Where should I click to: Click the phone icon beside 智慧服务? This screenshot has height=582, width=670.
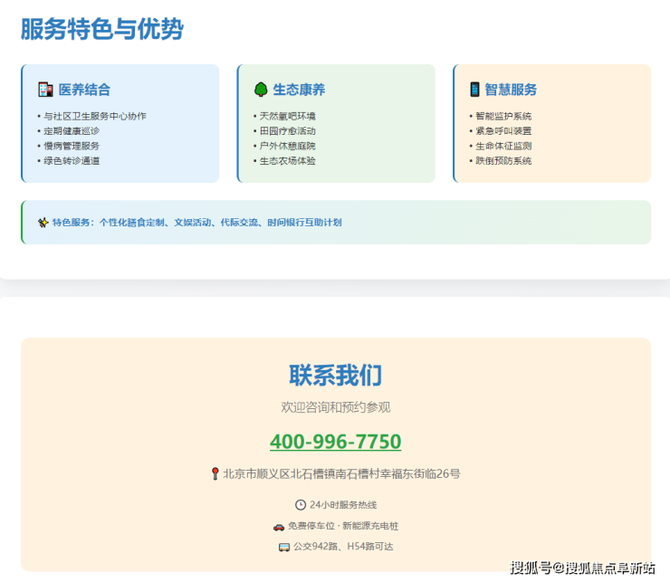pos(474,90)
